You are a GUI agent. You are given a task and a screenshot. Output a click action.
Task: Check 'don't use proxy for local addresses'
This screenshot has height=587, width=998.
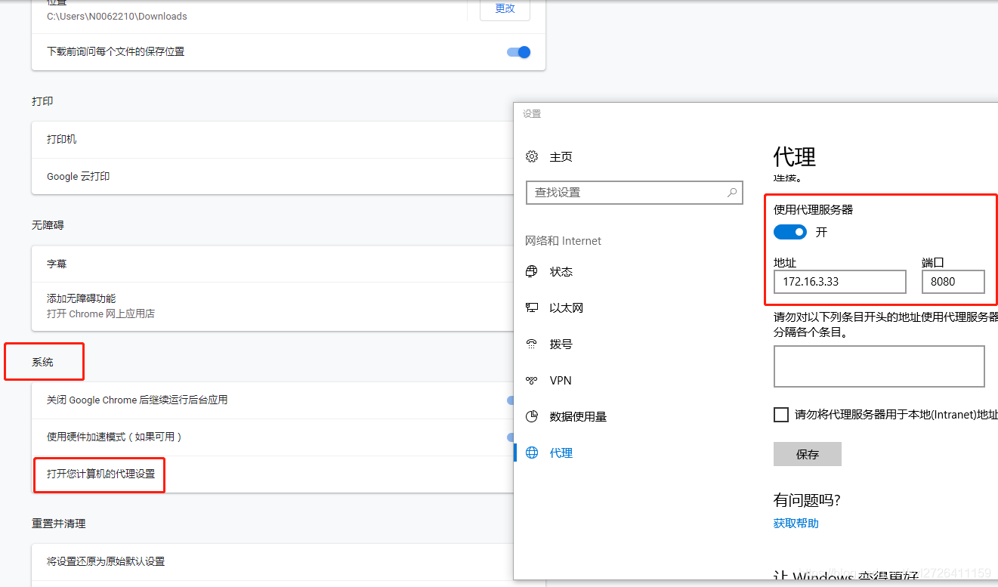pyautogui.click(x=781, y=415)
